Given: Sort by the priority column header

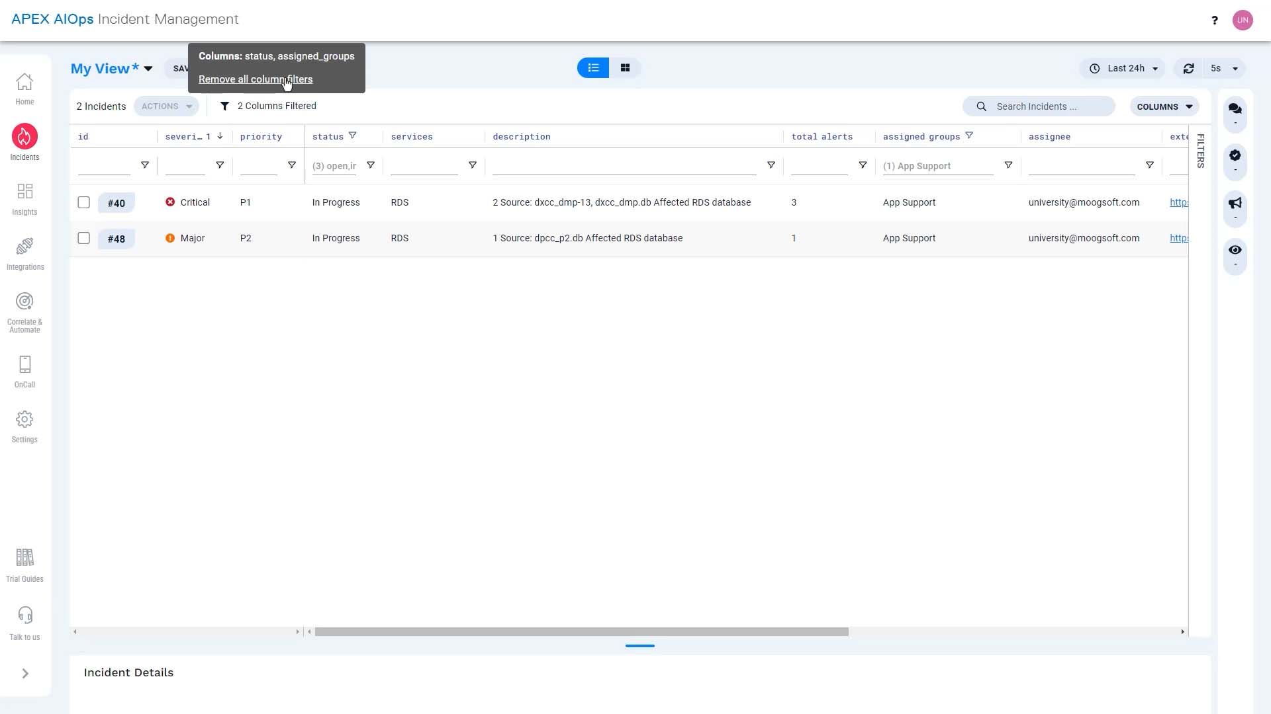Looking at the screenshot, I should [x=261, y=137].
